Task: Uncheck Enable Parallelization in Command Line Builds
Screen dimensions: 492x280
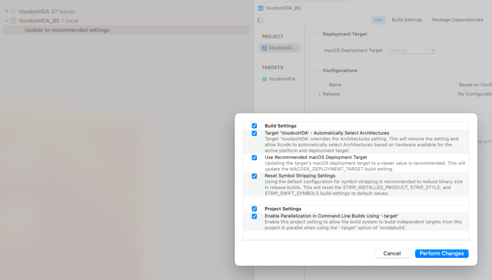Action: (254, 216)
